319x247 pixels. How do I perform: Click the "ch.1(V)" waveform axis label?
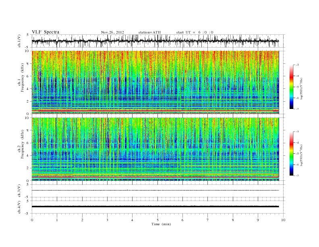pyautogui.click(x=19, y=41)
